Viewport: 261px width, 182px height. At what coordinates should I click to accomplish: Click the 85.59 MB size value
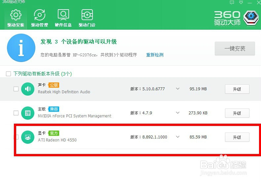198,137
